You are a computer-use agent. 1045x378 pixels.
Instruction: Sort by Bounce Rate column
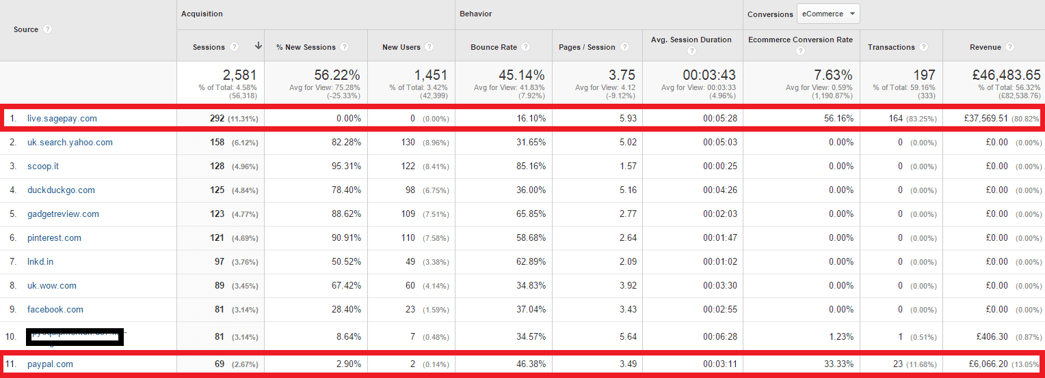click(494, 47)
